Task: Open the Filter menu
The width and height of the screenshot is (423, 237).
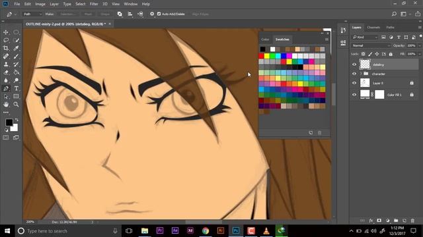Action: [x=94, y=4]
